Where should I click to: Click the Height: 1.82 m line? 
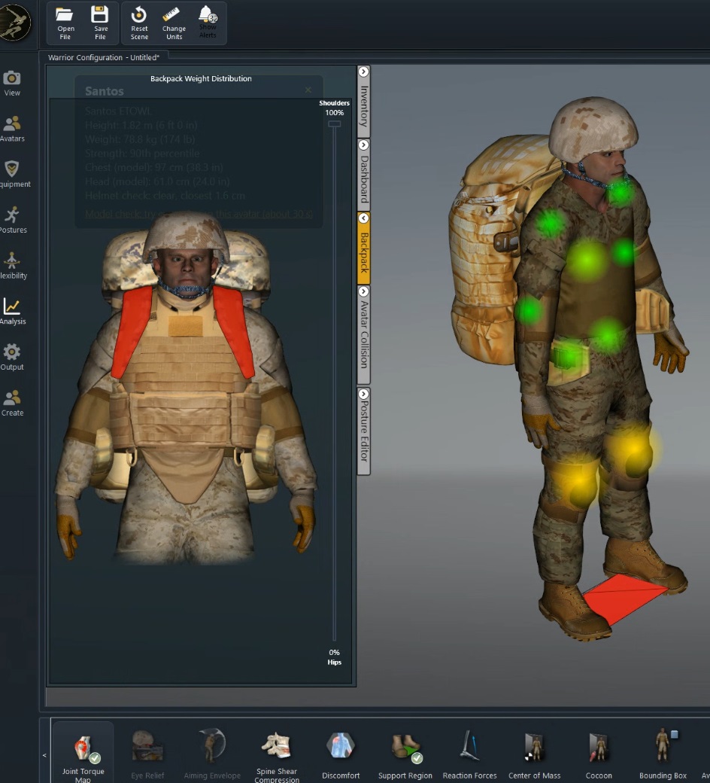[141, 125]
